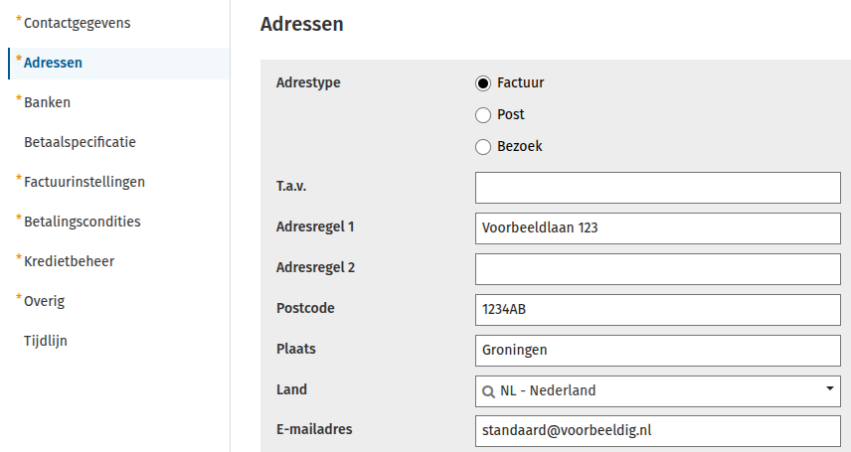This screenshot has height=452, width=851.
Task: Go to Overig section
Action: [44, 301]
